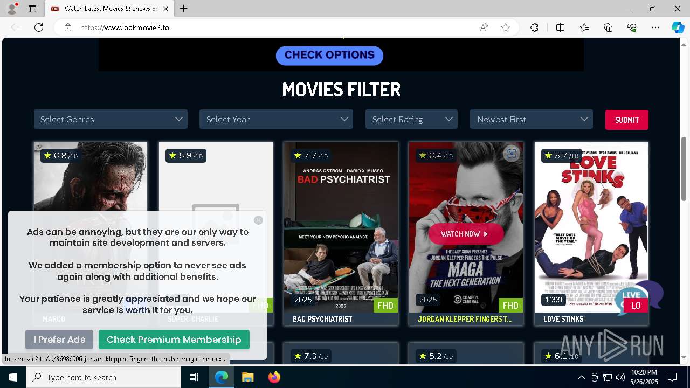Screen dimensions: 690x388
Task: Click Check Premium Membership button
Action: coord(174,339)
